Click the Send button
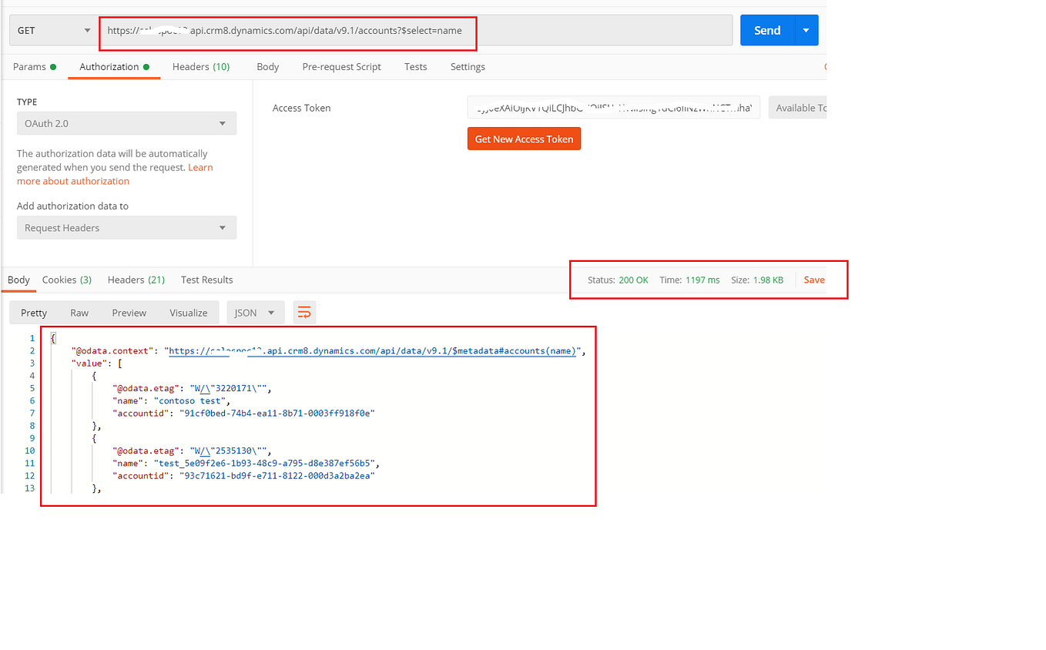Image resolution: width=1046 pixels, height=650 pixels. click(x=767, y=29)
